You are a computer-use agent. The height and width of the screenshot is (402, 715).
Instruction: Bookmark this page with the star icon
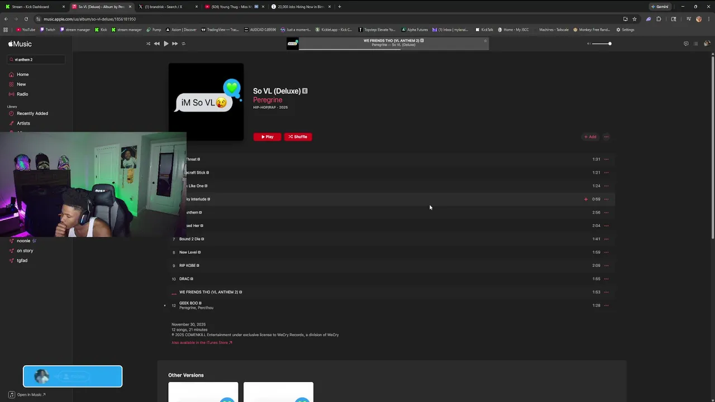[x=635, y=19]
